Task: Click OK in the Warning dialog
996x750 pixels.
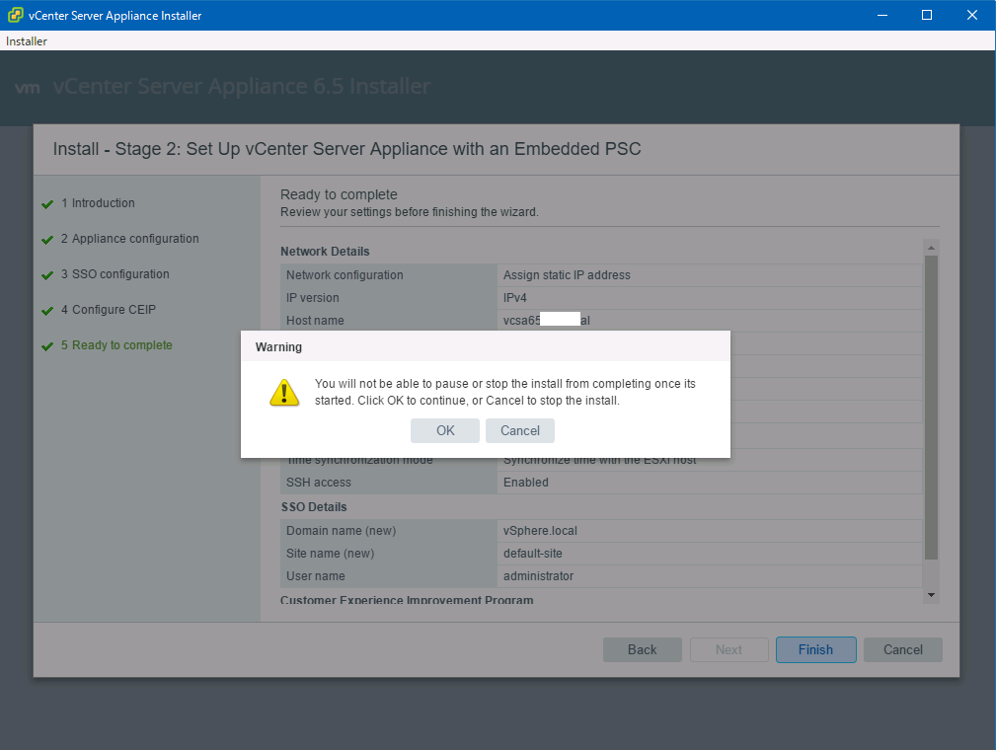Action: 444,430
